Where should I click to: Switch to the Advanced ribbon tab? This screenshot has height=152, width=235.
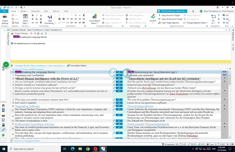tap(36, 11)
